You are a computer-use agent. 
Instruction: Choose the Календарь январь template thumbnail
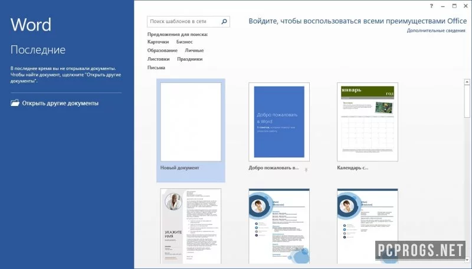coord(368,122)
